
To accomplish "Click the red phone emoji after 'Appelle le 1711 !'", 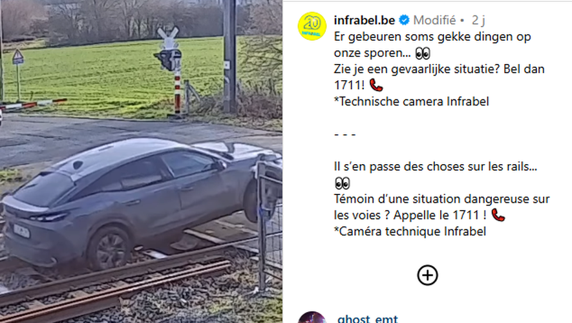I will tap(498, 215).
